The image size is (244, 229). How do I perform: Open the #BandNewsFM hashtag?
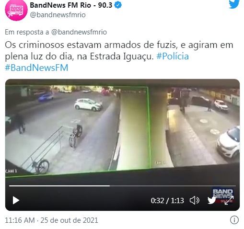[x=36, y=68]
